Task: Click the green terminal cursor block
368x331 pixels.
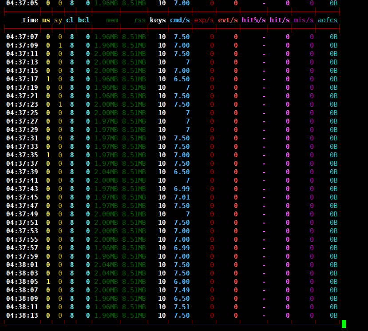Action: [x=344, y=324]
